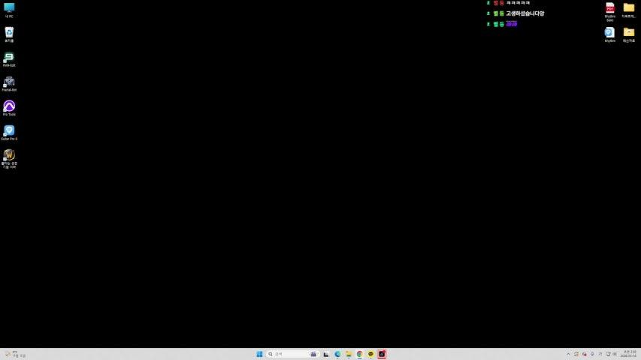Open Microsoft Edge from the taskbar
The width and height of the screenshot is (641, 360).
coord(337,354)
